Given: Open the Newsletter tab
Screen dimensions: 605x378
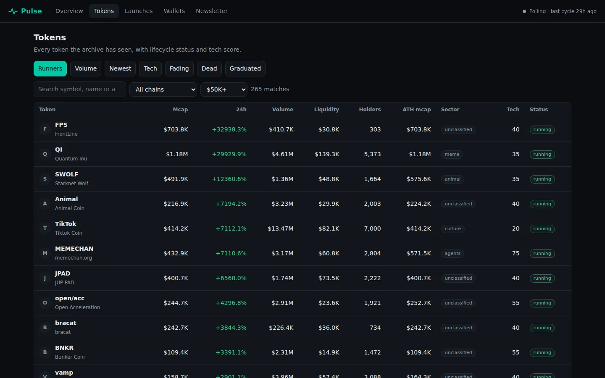Looking at the screenshot, I should coord(212,11).
